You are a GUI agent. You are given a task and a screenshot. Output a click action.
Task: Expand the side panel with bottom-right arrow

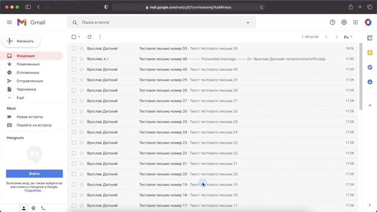[369, 205]
